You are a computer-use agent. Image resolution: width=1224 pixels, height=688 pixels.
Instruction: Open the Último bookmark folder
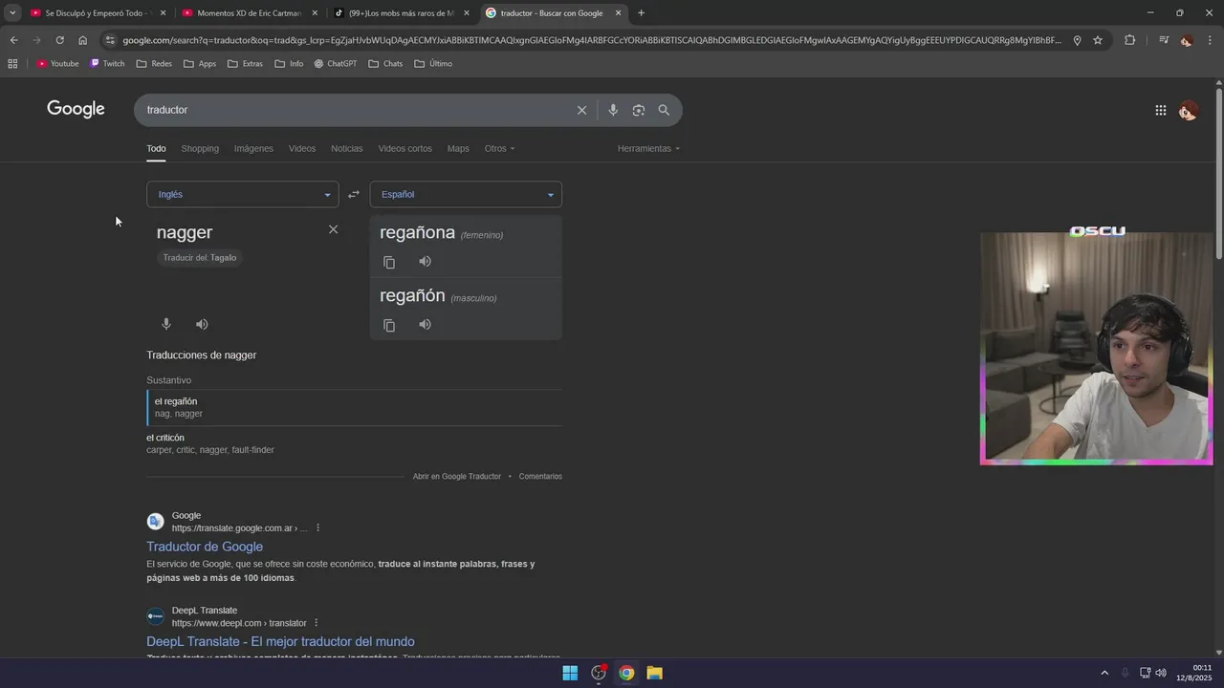[x=433, y=63]
